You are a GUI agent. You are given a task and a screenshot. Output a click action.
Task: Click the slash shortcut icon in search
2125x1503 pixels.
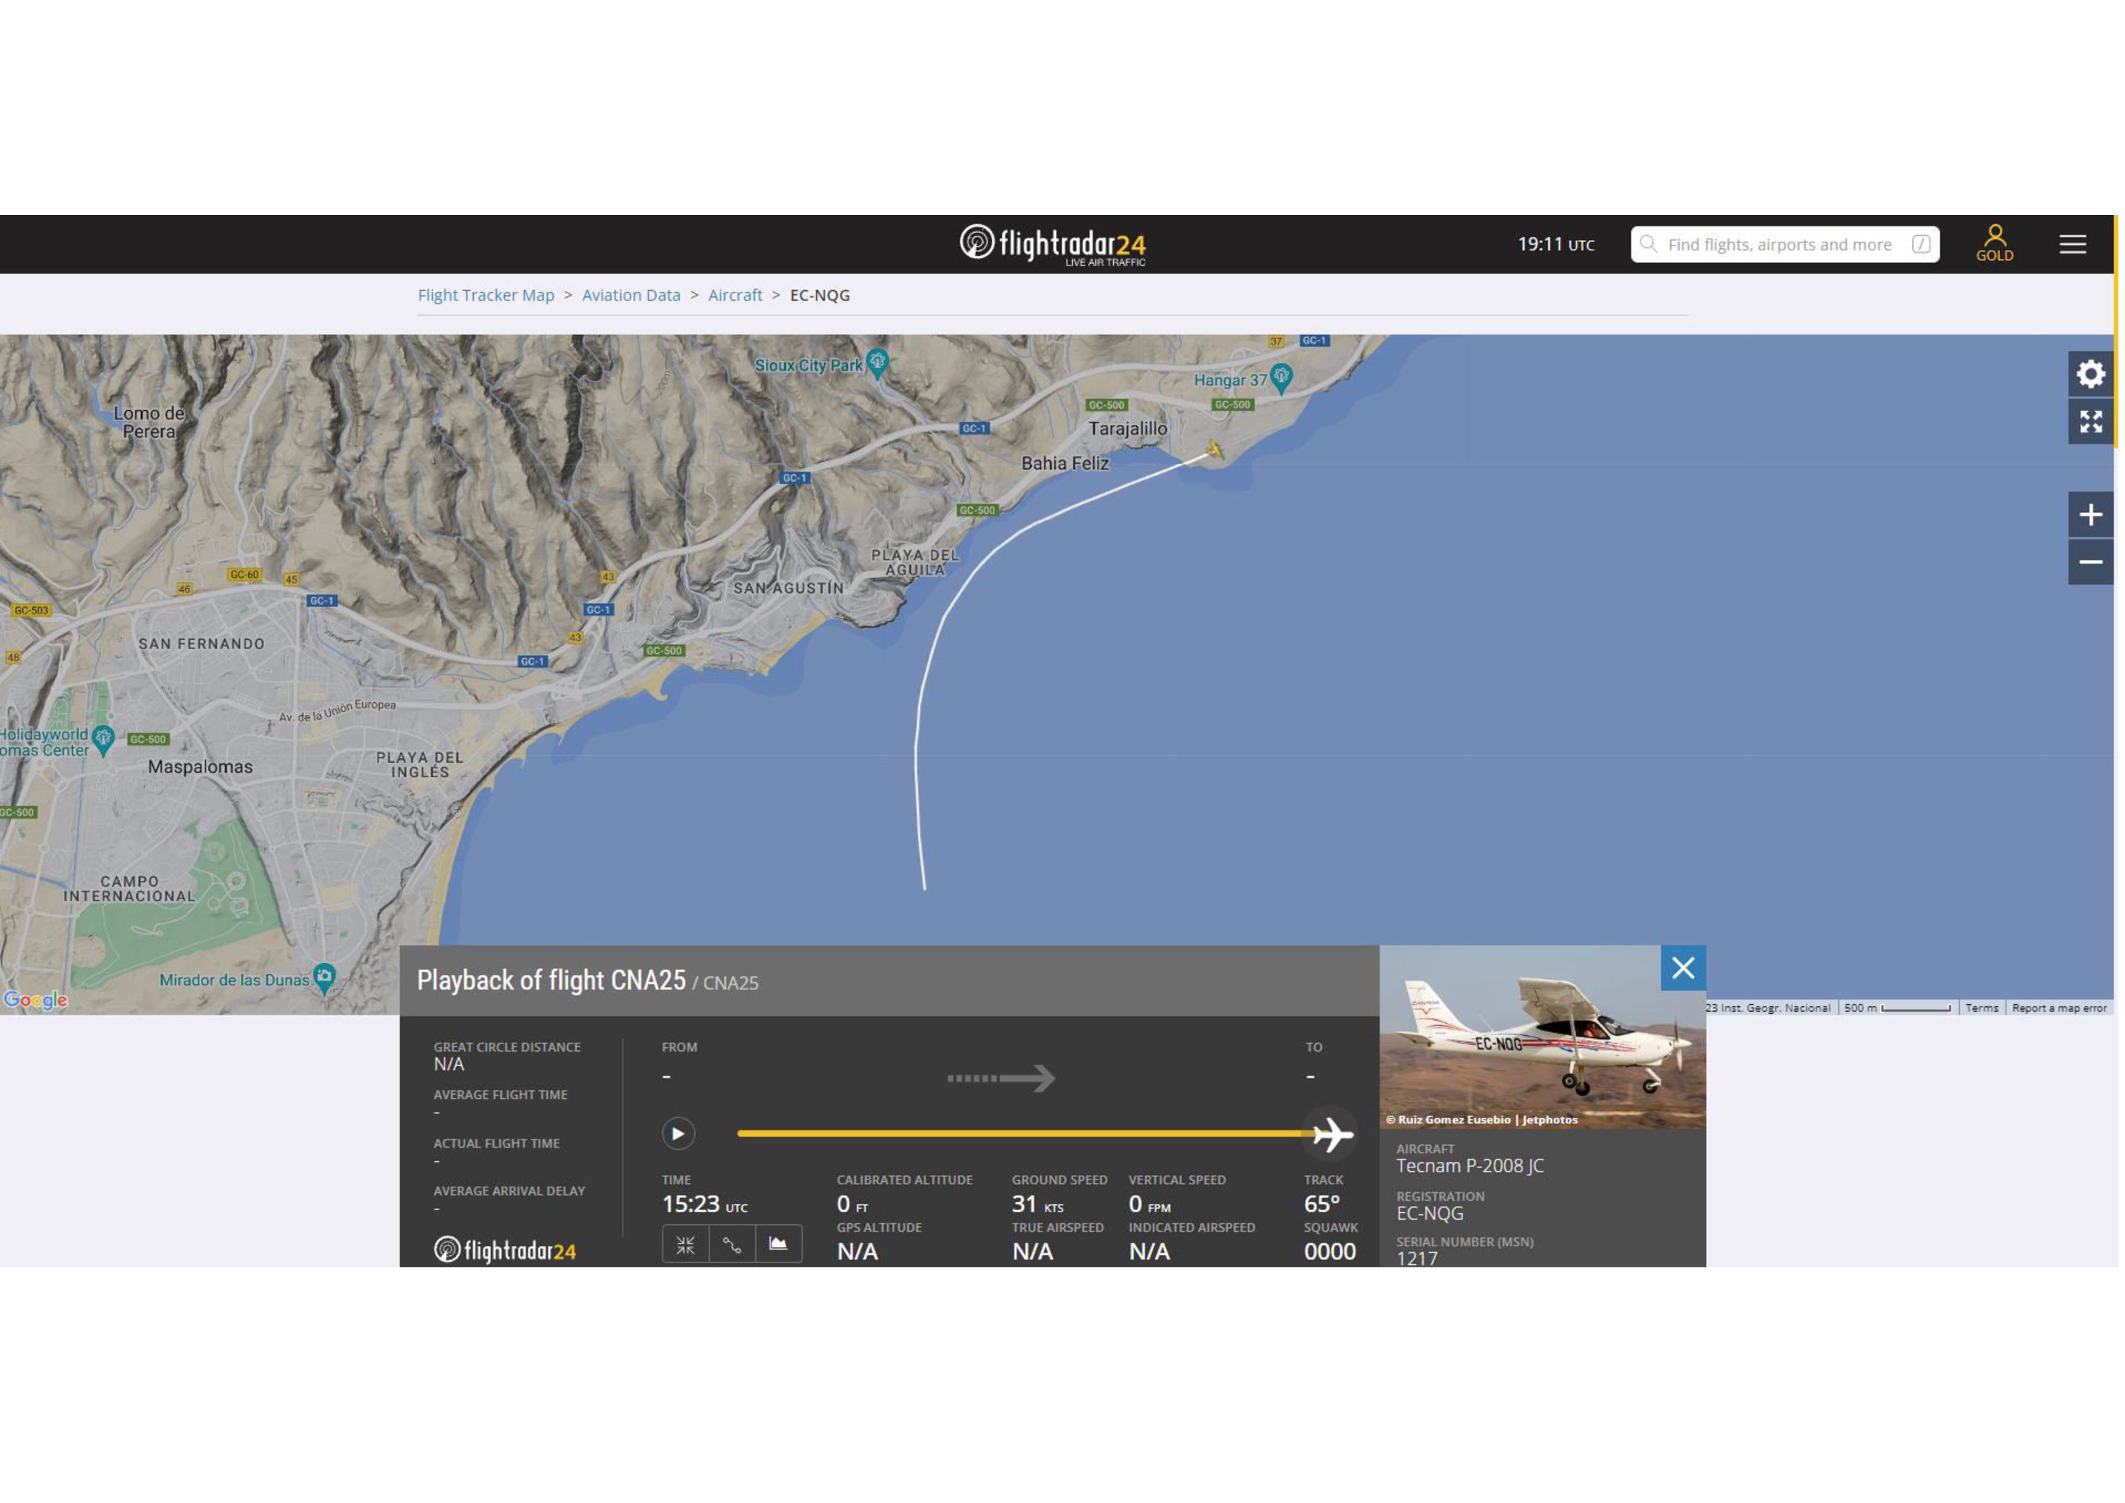click(x=1920, y=244)
